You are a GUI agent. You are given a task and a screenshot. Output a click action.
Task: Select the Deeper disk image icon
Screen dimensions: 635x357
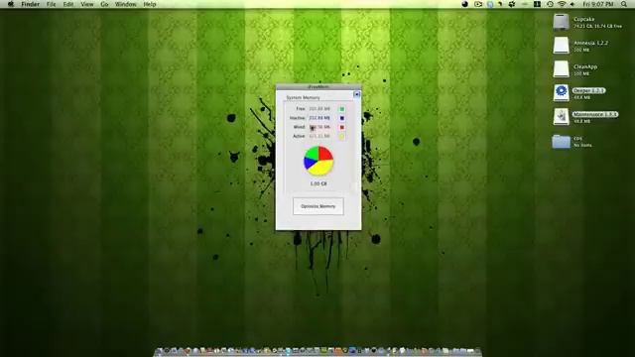561,93
